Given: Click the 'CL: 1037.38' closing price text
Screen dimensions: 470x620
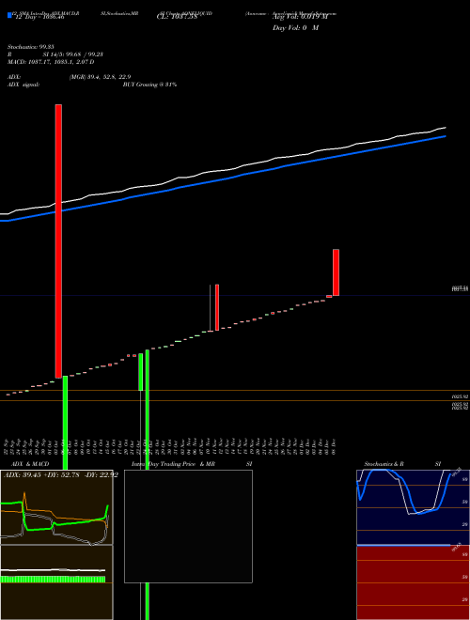Looking at the screenshot, I should click(177, 18).
